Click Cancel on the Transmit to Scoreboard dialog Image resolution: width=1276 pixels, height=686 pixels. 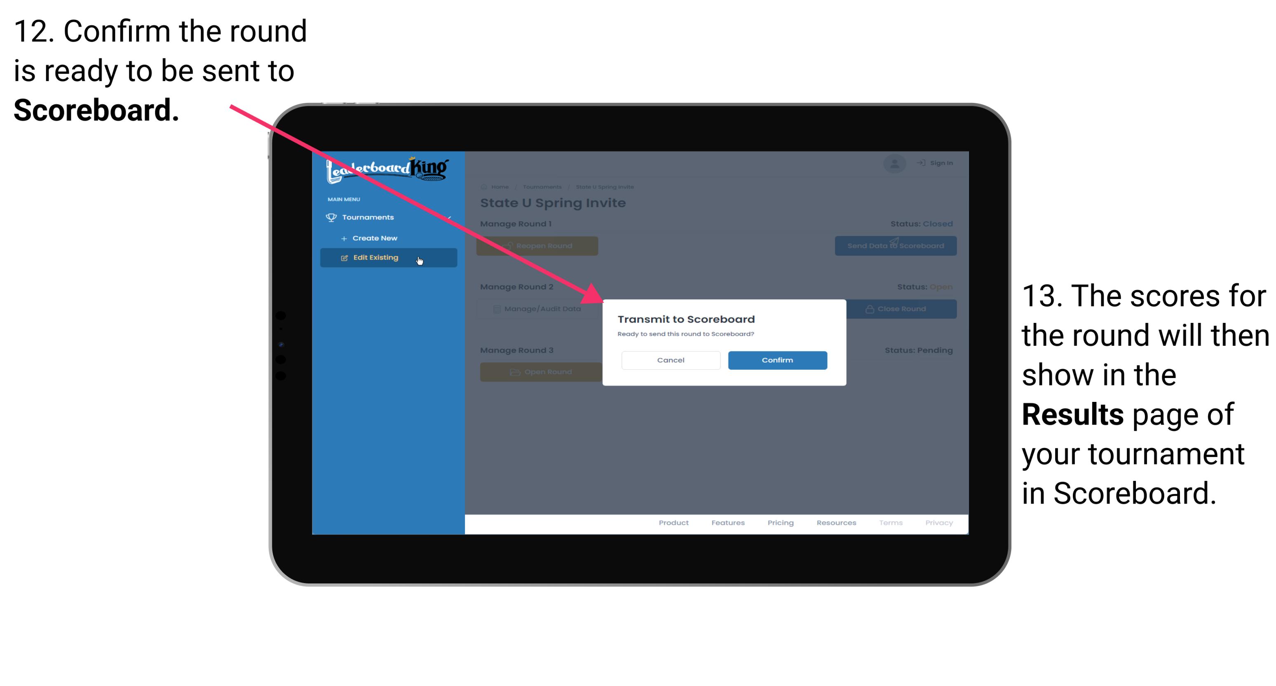point(671,360)
